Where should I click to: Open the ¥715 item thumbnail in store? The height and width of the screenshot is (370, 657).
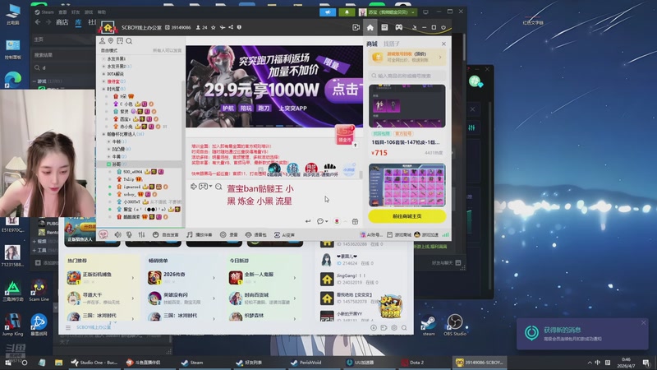(x=407, y=106)
